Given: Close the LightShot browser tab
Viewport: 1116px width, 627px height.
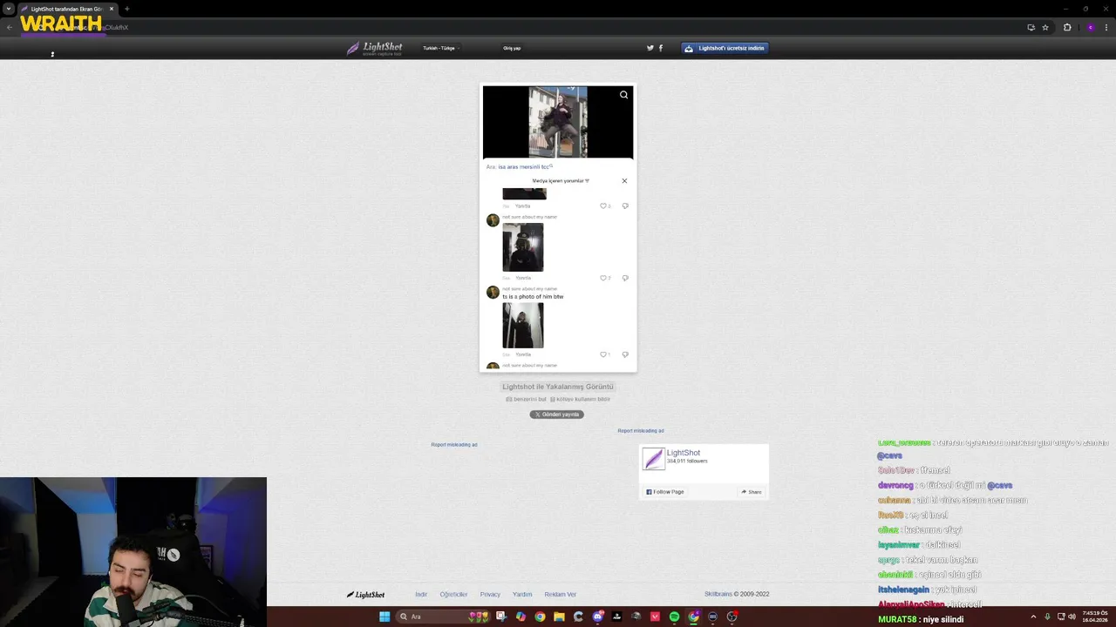Looking at the screenshot, I should tap(112, 9).
